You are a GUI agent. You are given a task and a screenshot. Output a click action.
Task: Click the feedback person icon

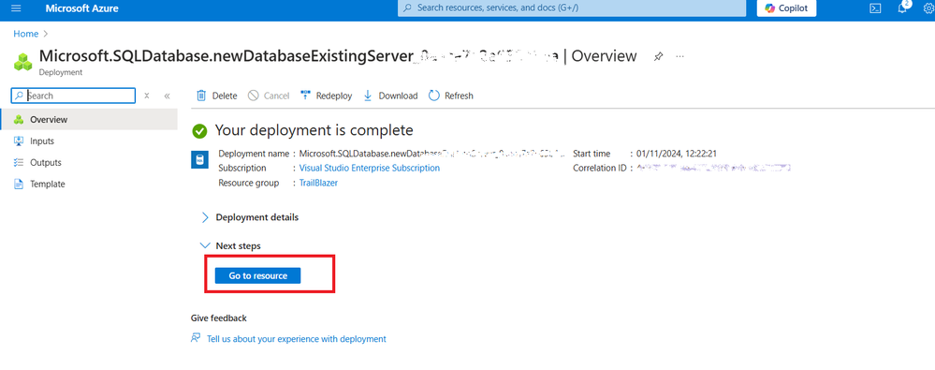(x=196, y=338)
